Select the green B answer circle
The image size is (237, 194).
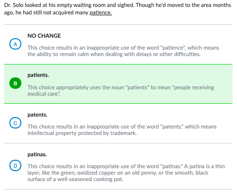click(x=15, y=83)
